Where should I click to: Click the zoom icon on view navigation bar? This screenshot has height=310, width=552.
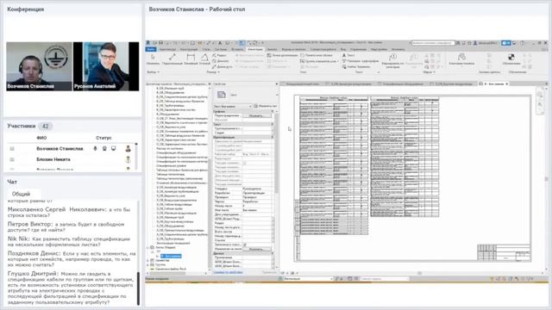(x=540, y=105)
